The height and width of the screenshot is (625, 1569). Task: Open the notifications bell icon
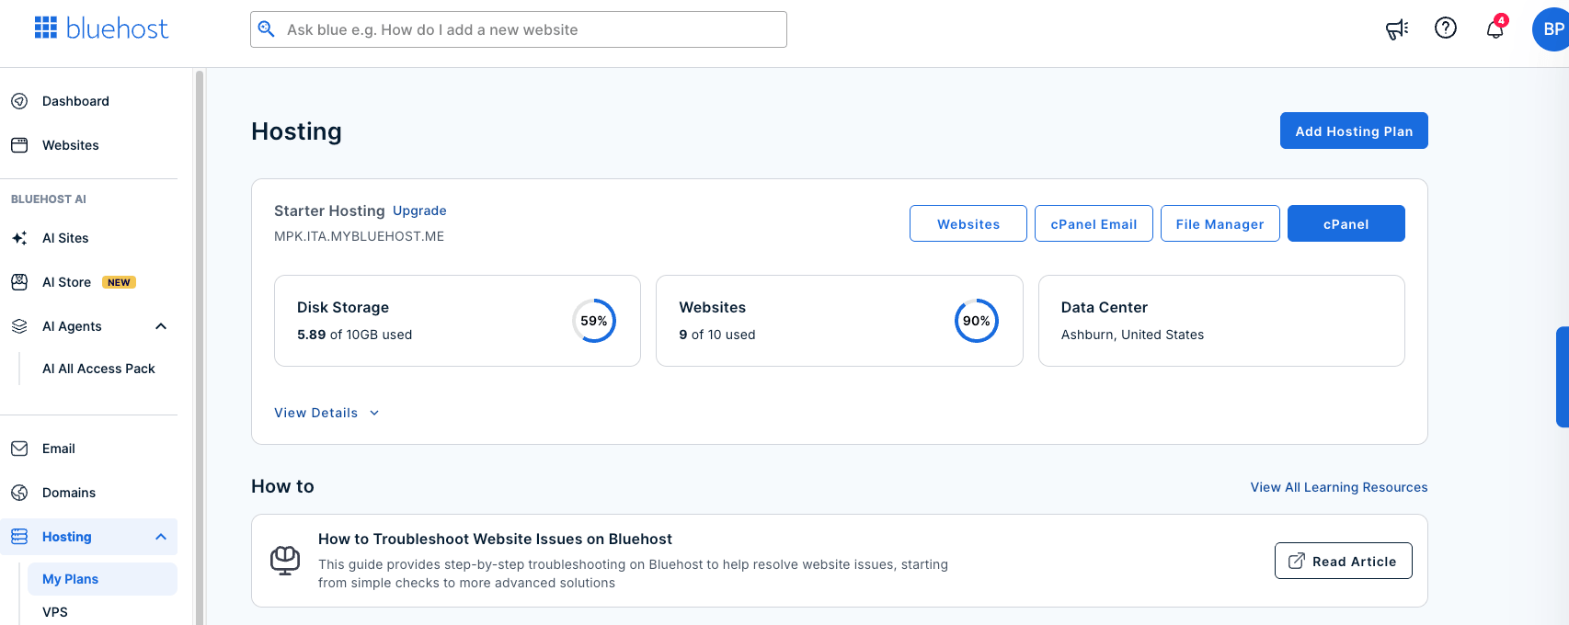click(1495, 29)
